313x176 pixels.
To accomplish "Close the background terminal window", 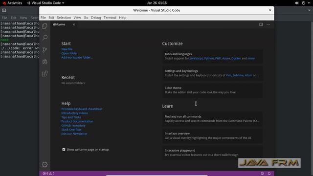I will [x=309, y=10].
